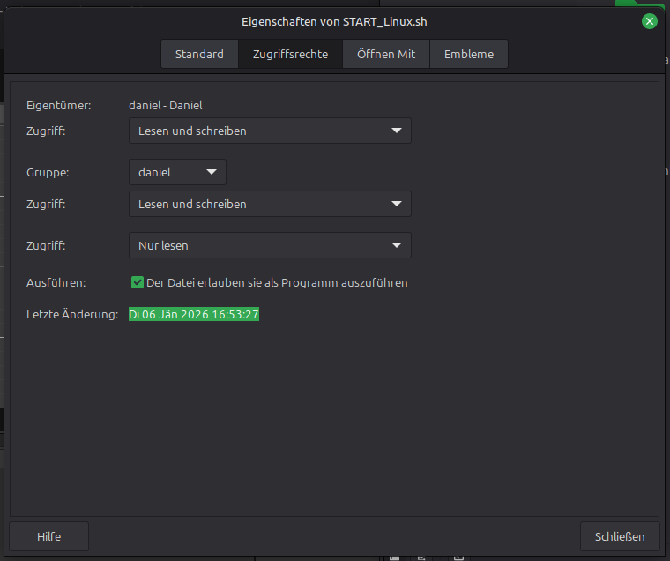Select the Zugriffsrechte tab
This screenshot has height=561, width=670.
(x=290, y=54)
